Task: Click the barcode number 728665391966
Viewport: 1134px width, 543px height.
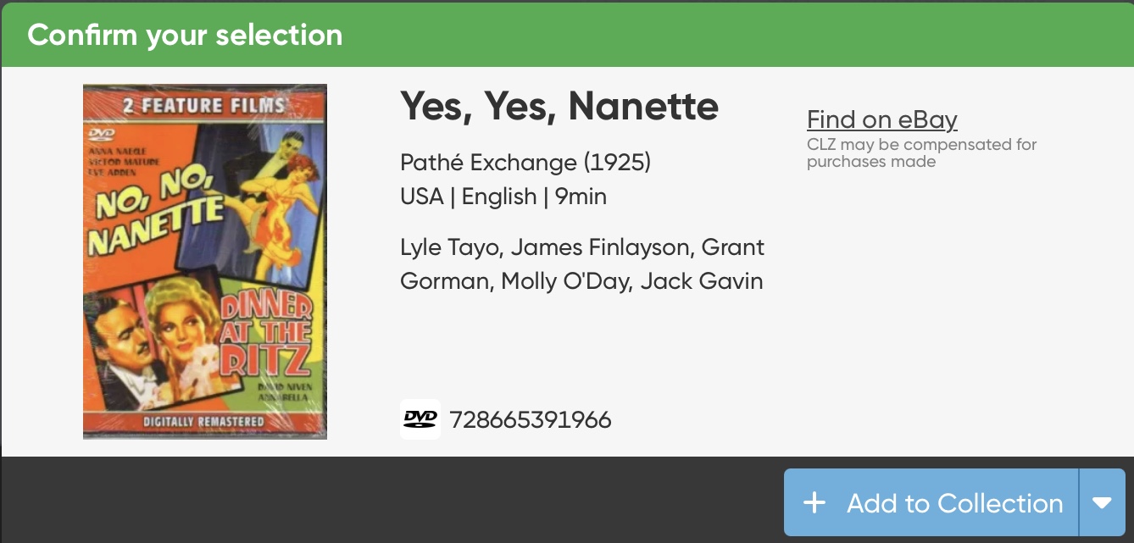Action: [531, 419]
